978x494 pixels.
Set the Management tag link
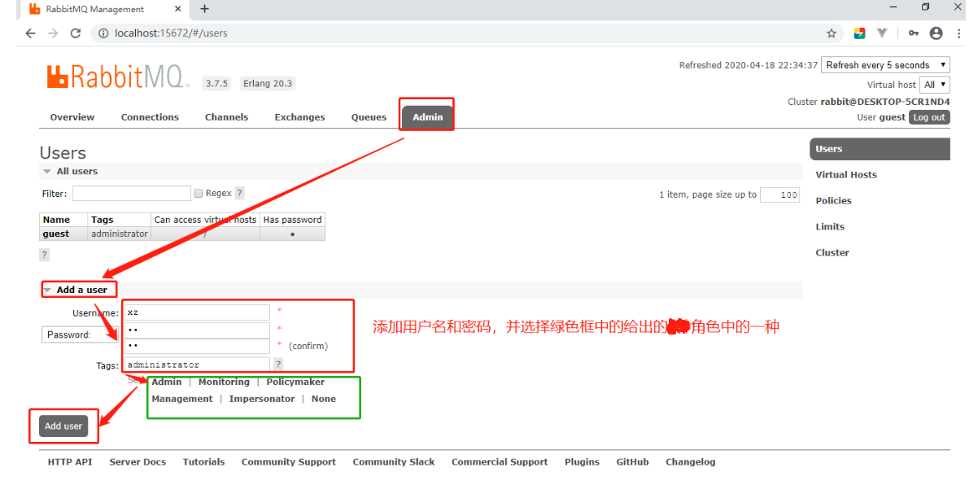(182, 399)
